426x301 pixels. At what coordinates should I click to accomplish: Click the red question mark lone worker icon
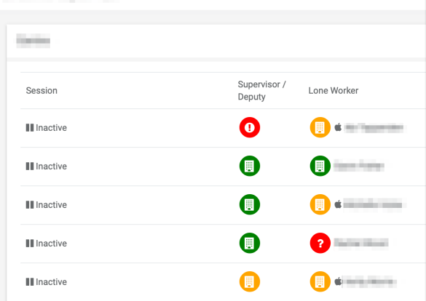320,243
